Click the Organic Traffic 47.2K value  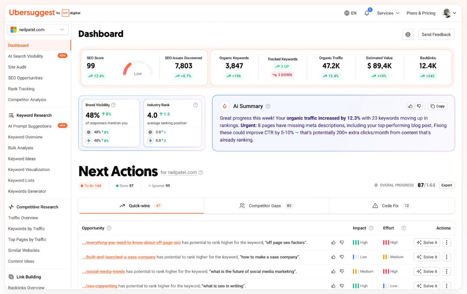(x=331, y=66)
